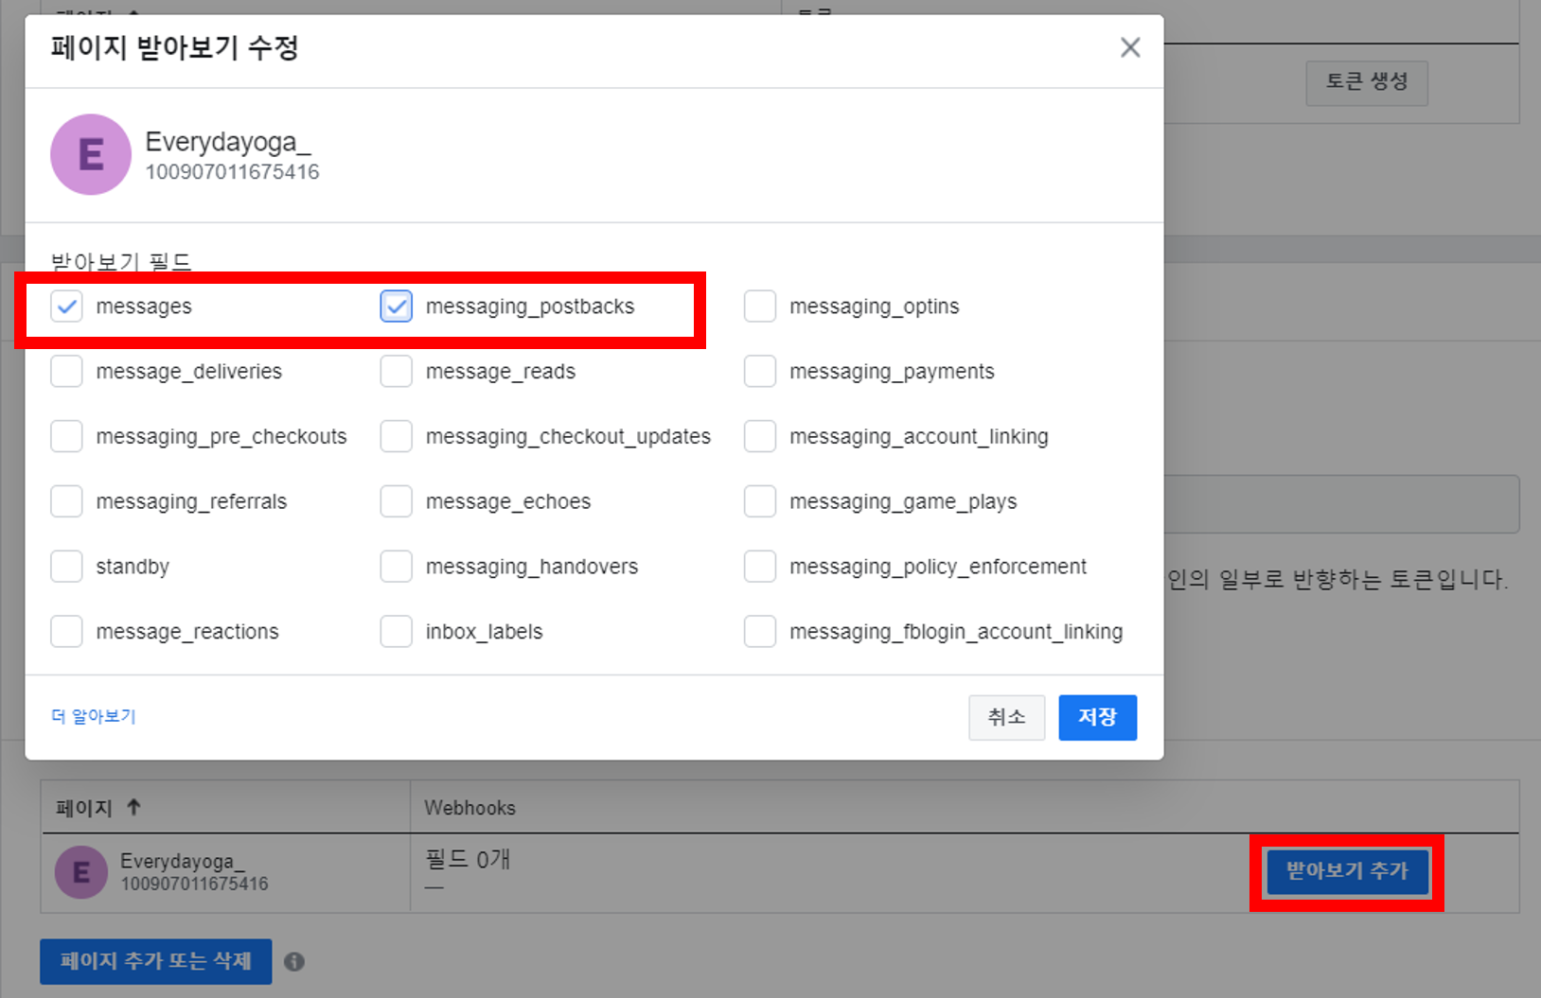The height and width of the screenshot is (998, 1541).
Task: Tick the message_reads checkbox
Action: click(396, 372)
